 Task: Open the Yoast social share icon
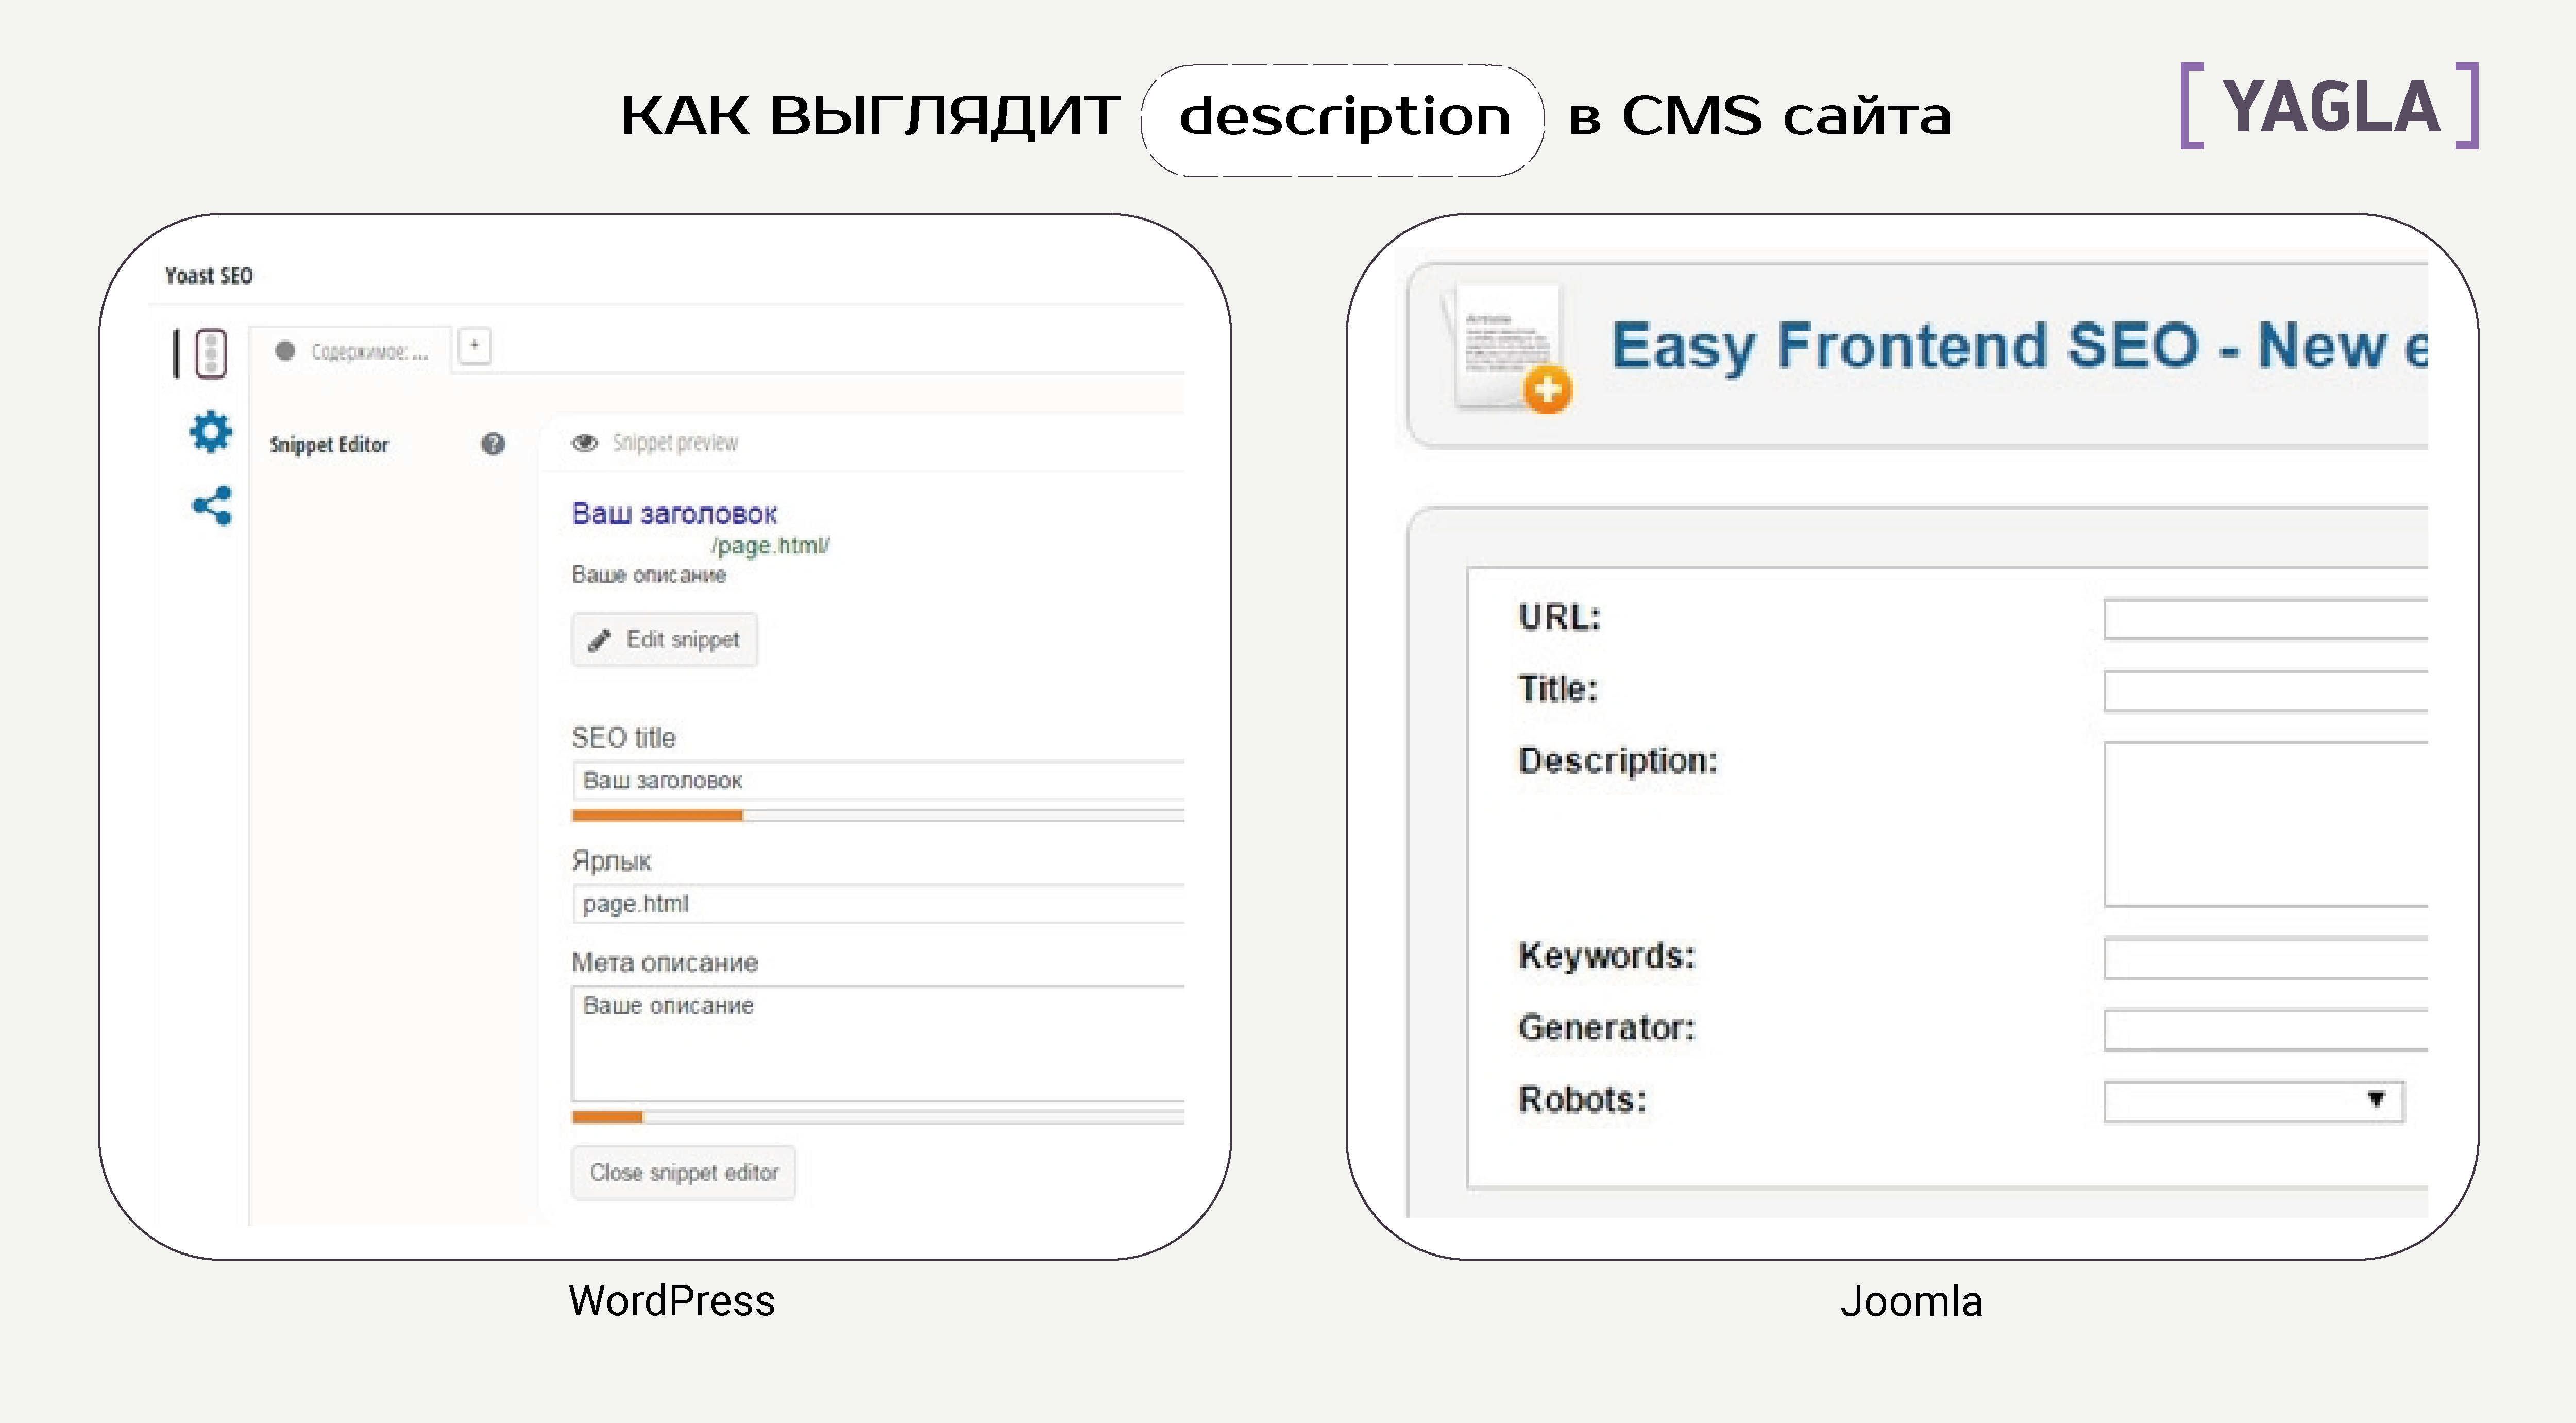point(211,506)
